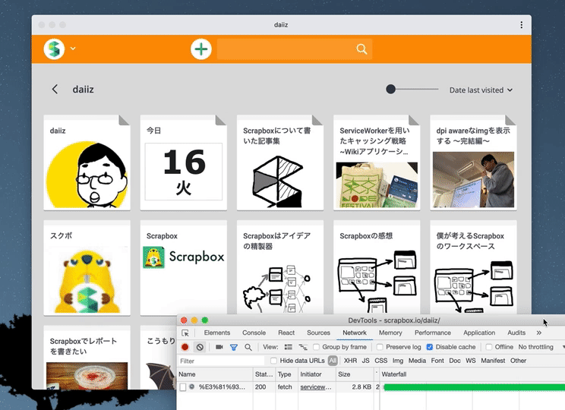565x410 pixels.
Task: Open the 僕が考えるScrapboxのワークスペース card
Action: [473, 268]
